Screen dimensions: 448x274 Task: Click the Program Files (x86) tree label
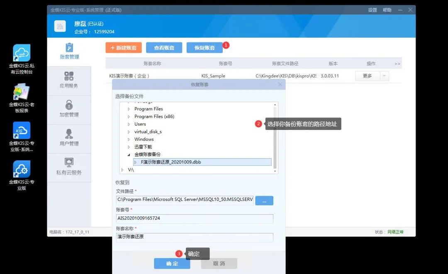154,117
